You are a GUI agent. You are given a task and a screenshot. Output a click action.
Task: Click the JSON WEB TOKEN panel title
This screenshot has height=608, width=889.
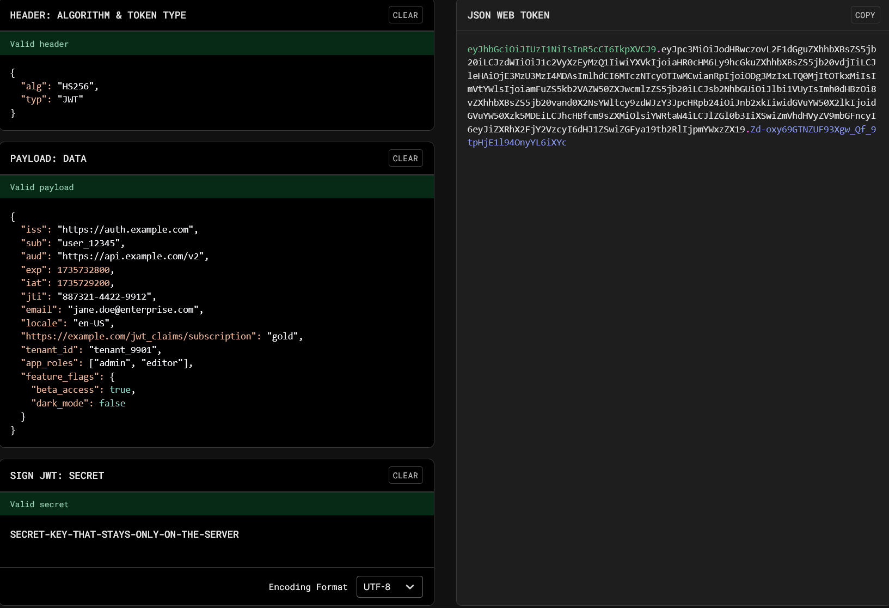[x=508, y=15]
